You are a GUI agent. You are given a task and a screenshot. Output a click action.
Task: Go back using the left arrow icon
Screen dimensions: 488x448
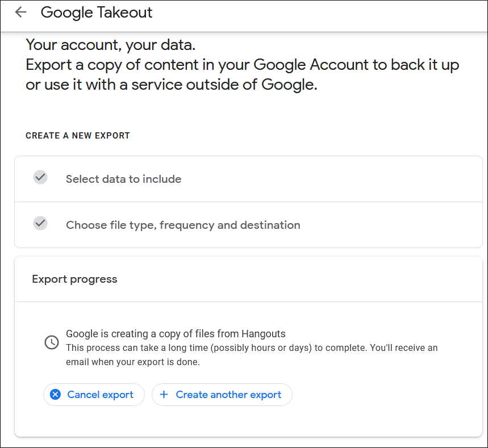[21, 12]
